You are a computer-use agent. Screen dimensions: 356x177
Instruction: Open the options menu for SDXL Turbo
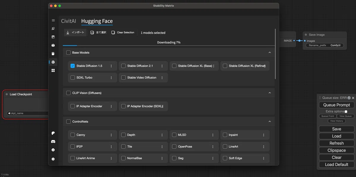[111, 78]
